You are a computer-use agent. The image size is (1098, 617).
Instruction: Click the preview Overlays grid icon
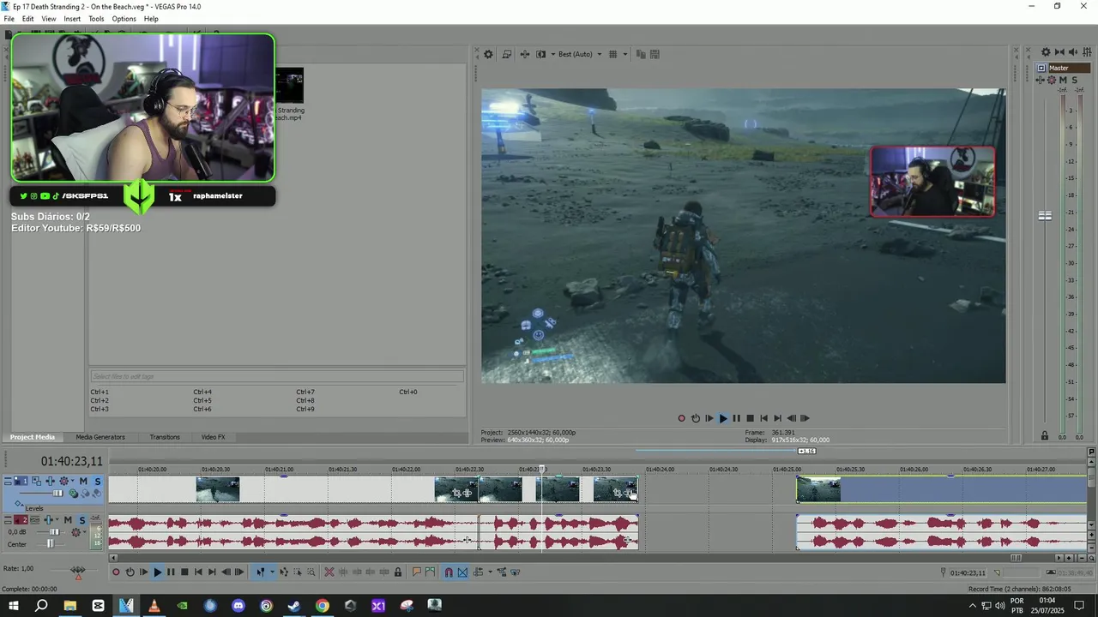[612, 54]
